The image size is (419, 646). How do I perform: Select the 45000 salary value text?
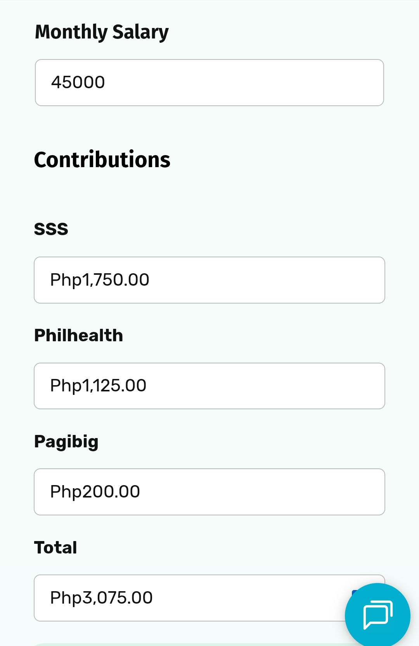point(78,82)
